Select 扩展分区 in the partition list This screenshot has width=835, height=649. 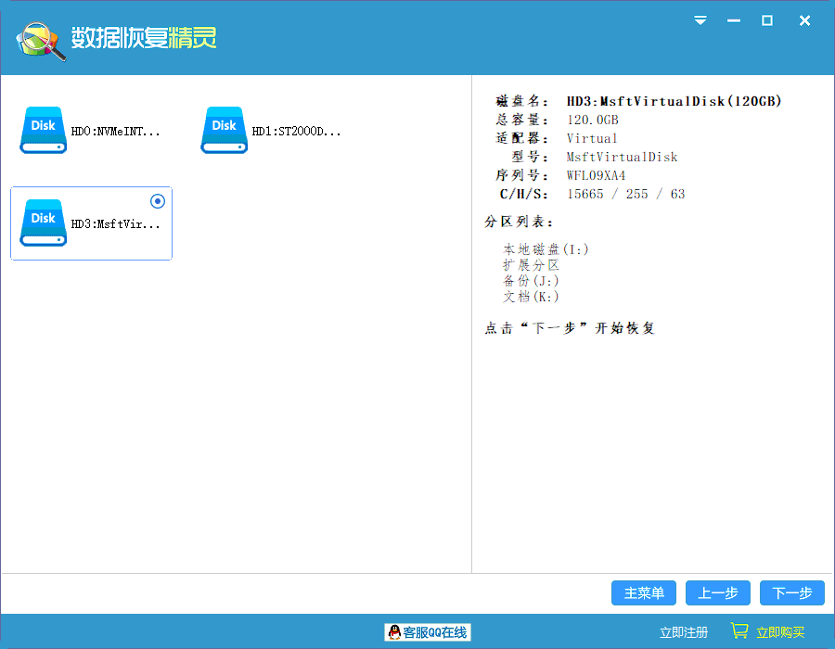click(x=533, y=265)
